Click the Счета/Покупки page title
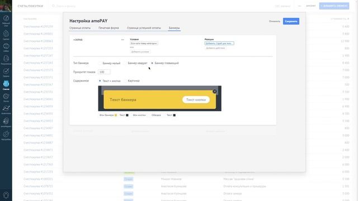This screenshot has width=358, height=201. 30,6
